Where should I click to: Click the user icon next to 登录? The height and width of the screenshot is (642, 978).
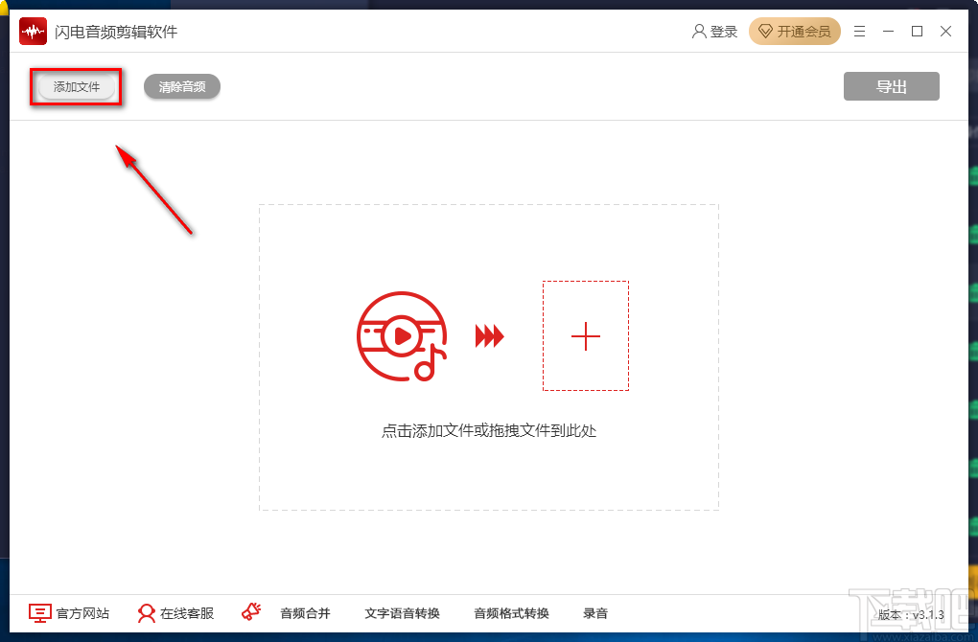pyautogui.click(x=697, y=31)
